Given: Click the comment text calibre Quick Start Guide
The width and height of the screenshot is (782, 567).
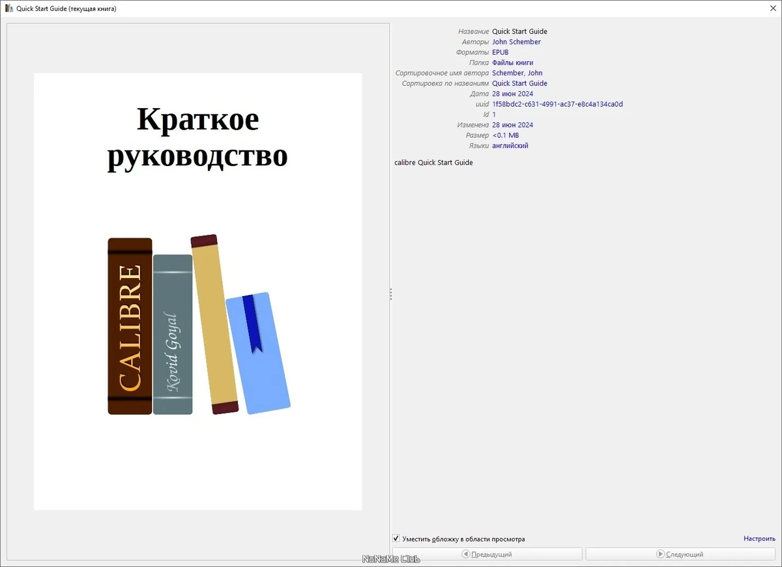Looking at the screenshot, I should (x=433, y=163).
